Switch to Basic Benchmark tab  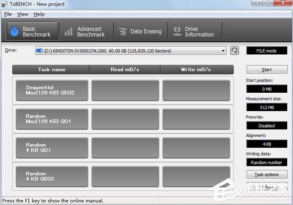[32, 31]
